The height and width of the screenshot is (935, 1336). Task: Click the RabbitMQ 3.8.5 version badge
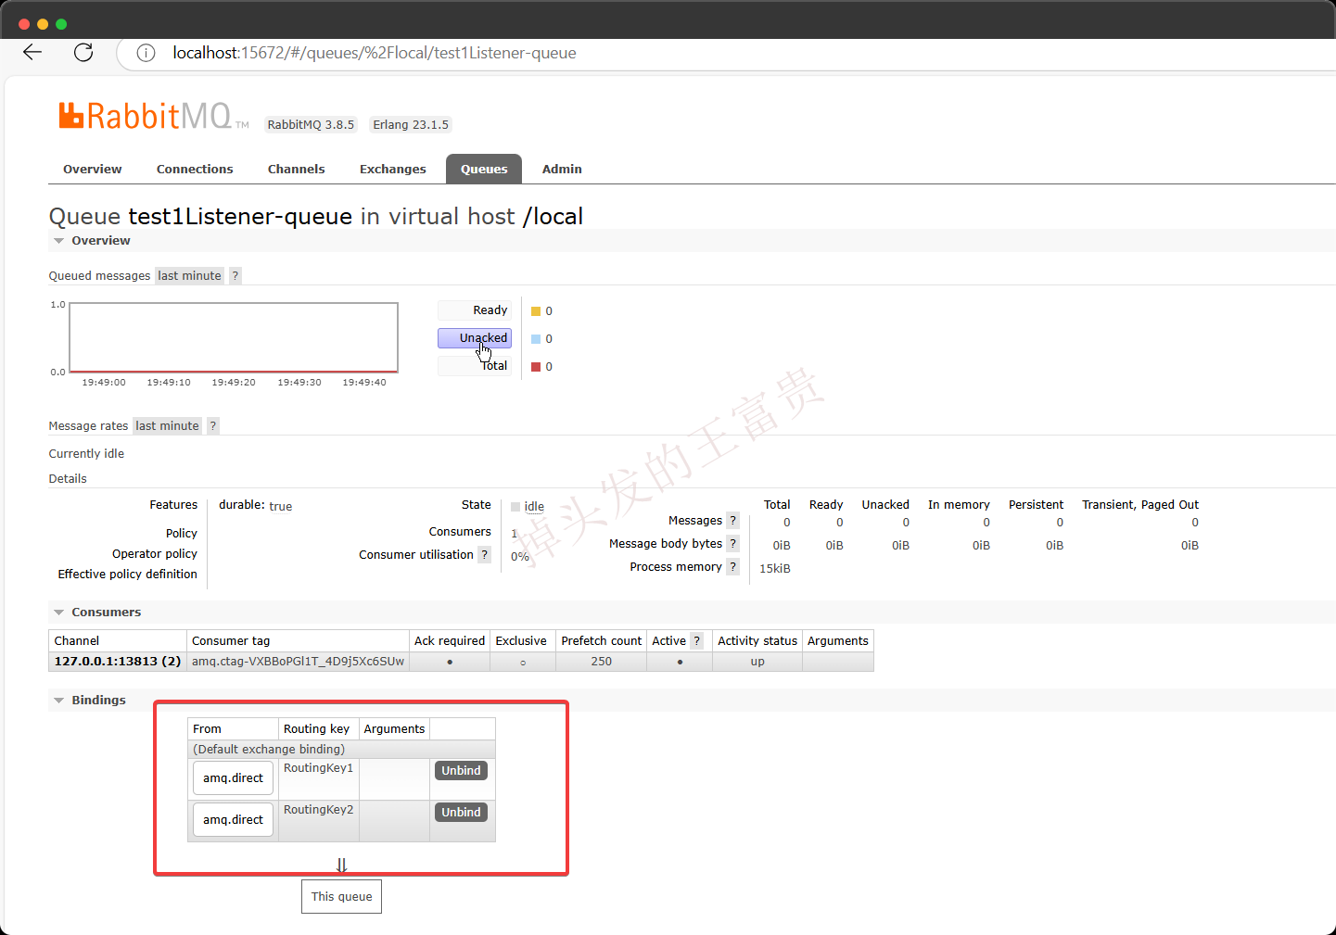tap(311, 124)
